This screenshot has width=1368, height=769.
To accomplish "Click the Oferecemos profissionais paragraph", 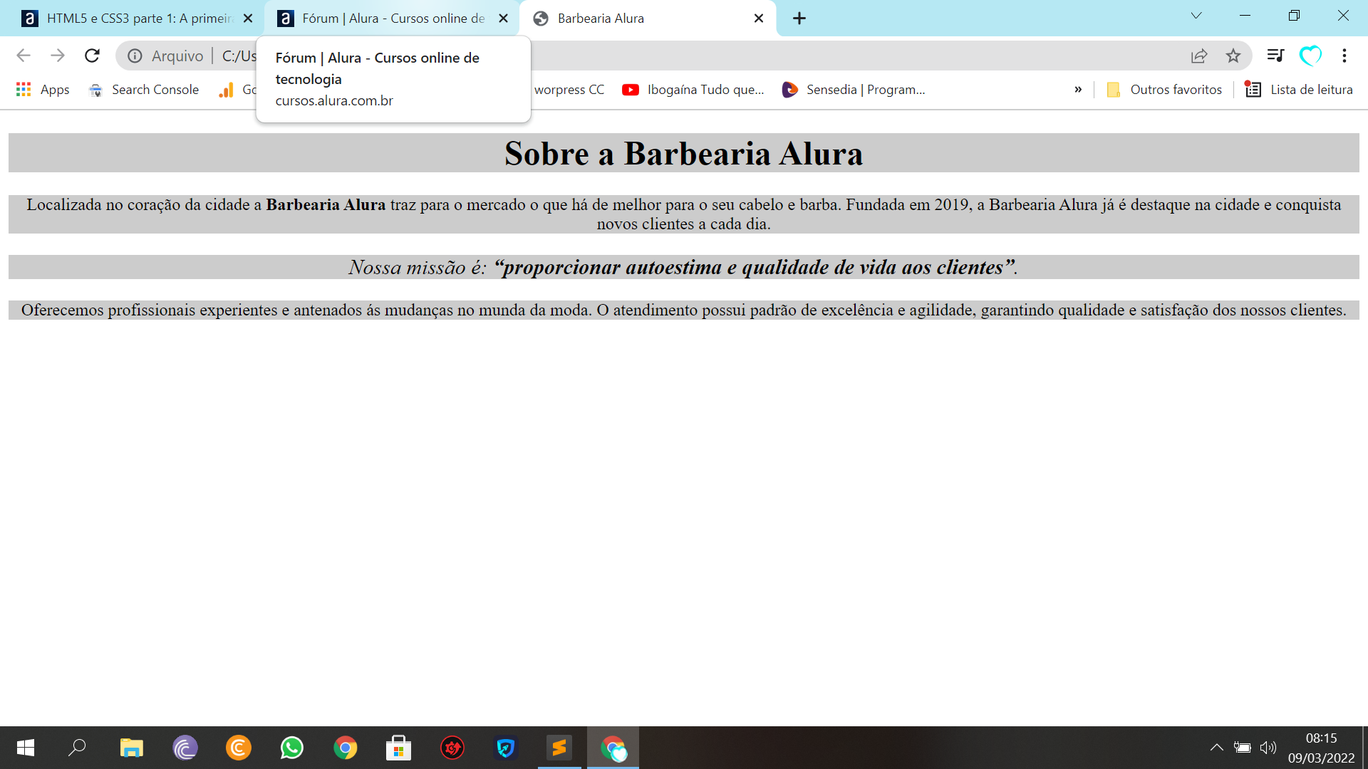I will pyautogui.click(x=684, y=310).
